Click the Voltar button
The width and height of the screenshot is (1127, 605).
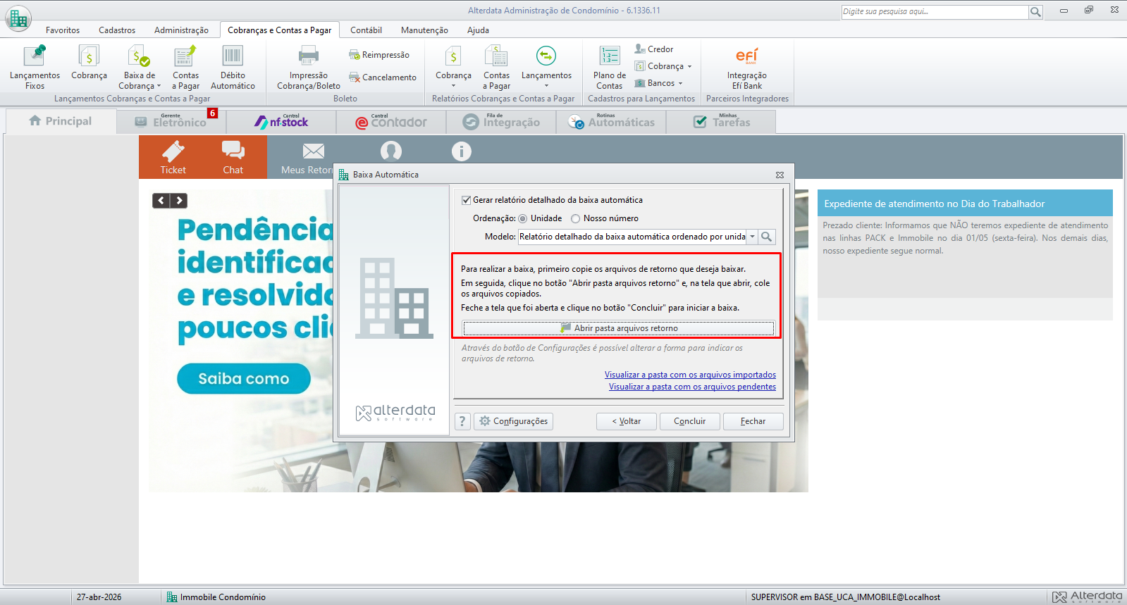coord(627,421)
